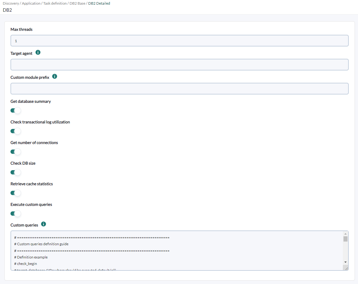The width and height of the screenshot is (358, 284).
Task: Click the textarea resize handle
Action: [x=346, y=269]
